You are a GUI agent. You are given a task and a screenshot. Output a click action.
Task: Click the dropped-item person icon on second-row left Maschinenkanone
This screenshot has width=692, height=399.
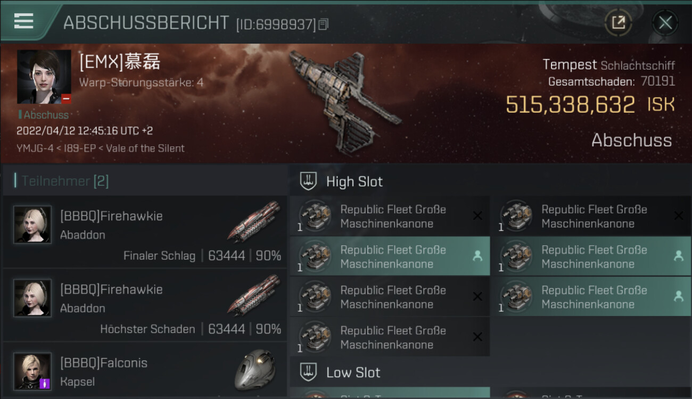(477, 256)
